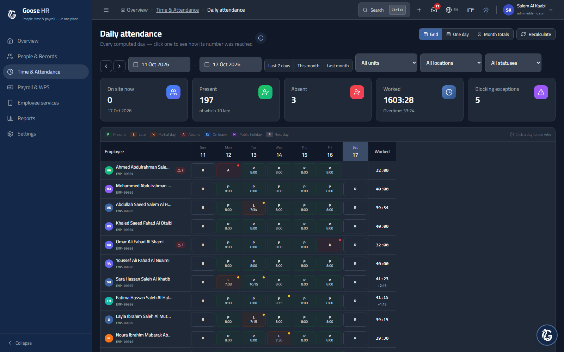Screen dimensions: 564x352
Task: Expand the Salem Al Kaabi user menu
Action: point(528,10)
